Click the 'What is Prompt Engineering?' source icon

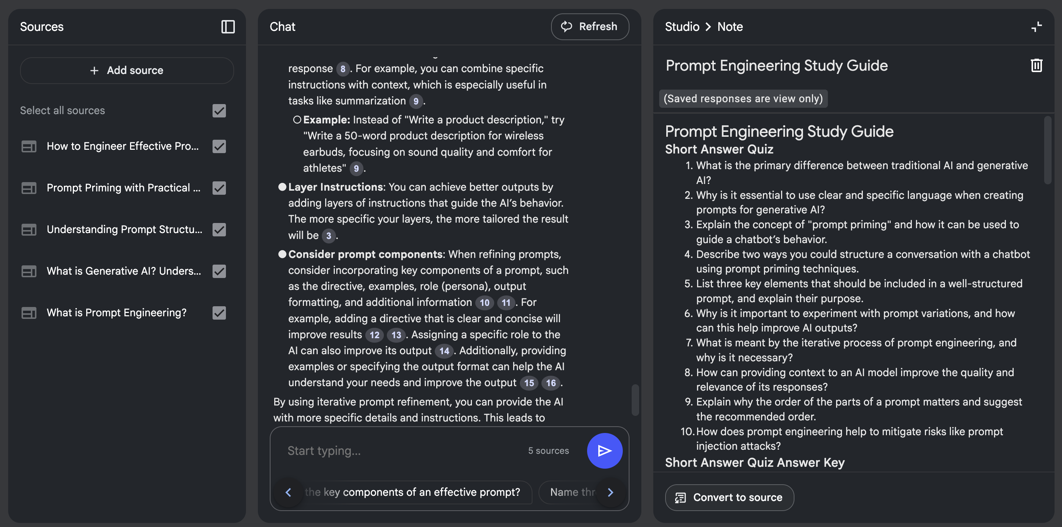pos(29,313)
